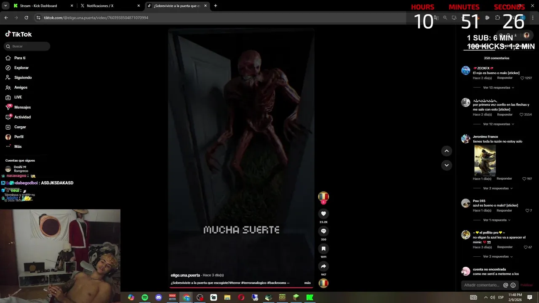The image size is (539, 303).
Task: Open the image in Jeronimo Franco's comment
Action: pos(485,160)
